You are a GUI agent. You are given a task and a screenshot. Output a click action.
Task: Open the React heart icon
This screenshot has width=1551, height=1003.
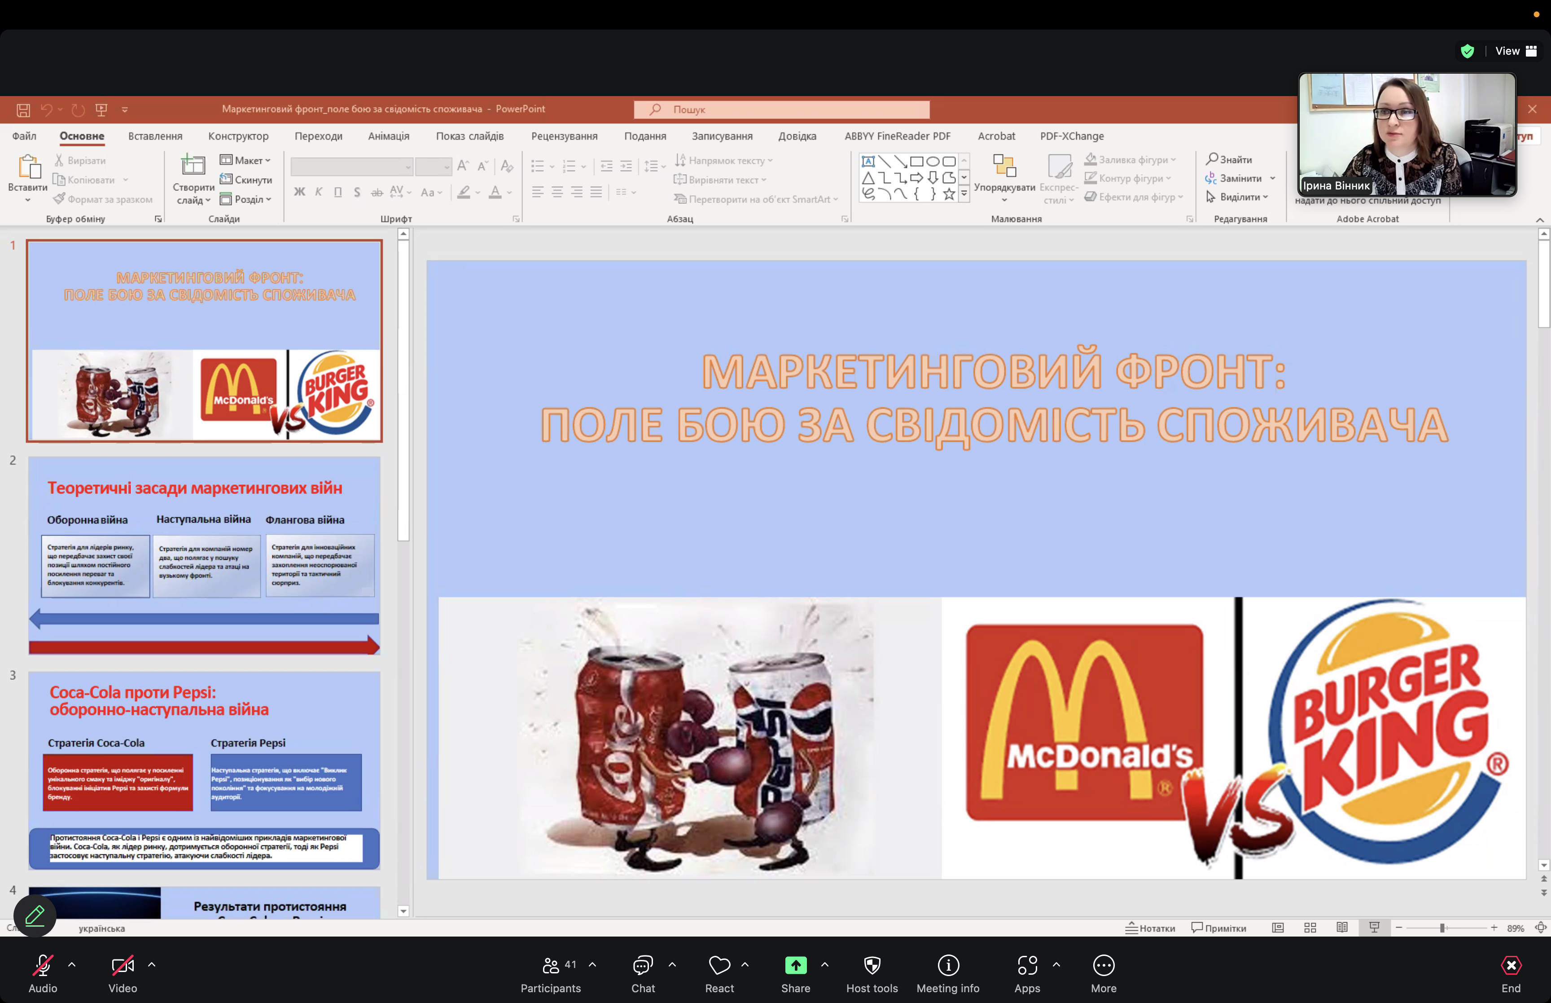pos(719,966)
